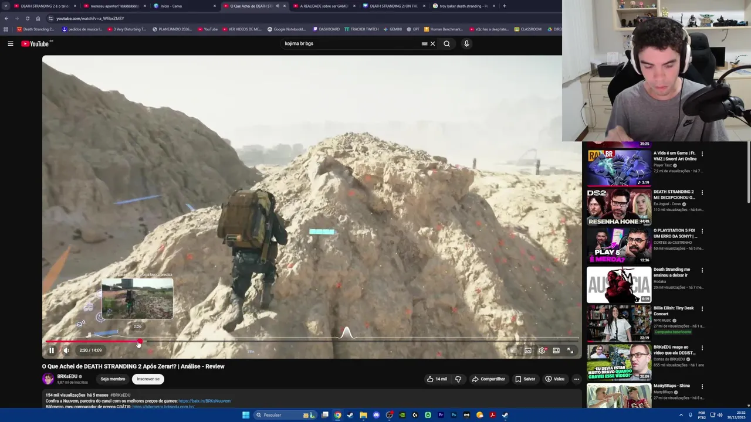Like the video (14 mil)
This screenshot has width=751, height=422.
coord(437,379)
